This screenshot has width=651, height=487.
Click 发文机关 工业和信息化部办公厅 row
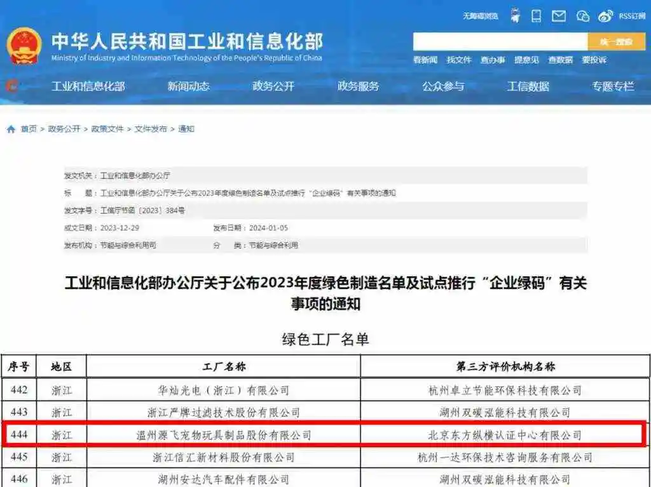pyautogui.click(x=325, y=175)
